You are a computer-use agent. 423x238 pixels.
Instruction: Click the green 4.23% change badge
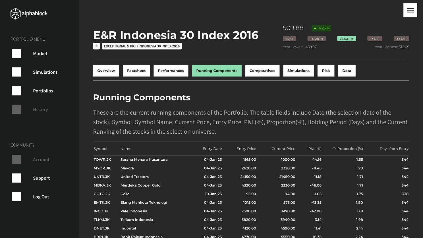point(321,28)
